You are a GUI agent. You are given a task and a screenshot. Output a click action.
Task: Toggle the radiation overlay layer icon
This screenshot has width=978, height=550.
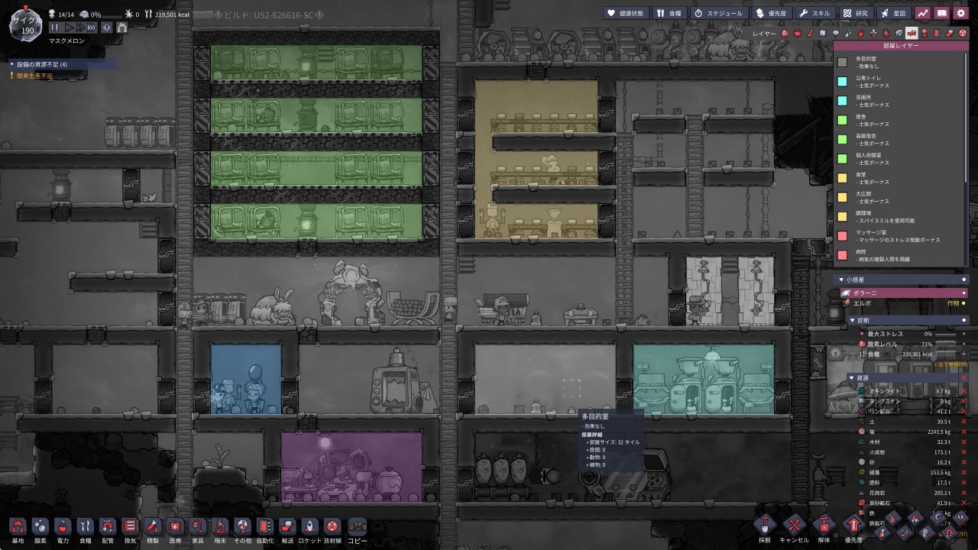click(963, 33)
